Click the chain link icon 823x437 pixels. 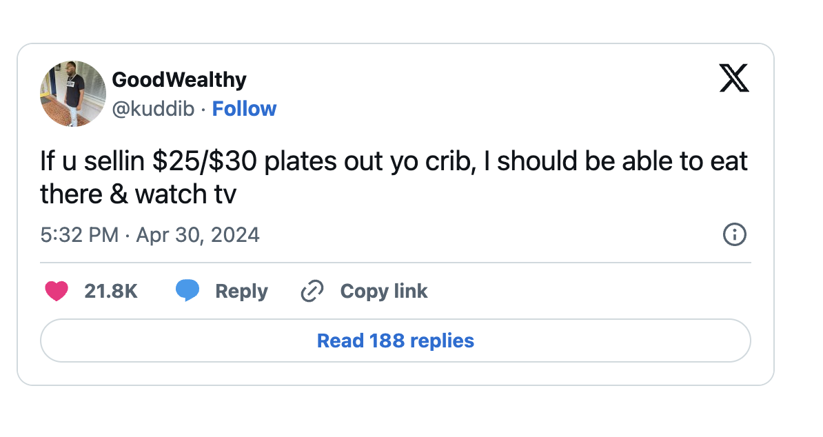(312, 292)
